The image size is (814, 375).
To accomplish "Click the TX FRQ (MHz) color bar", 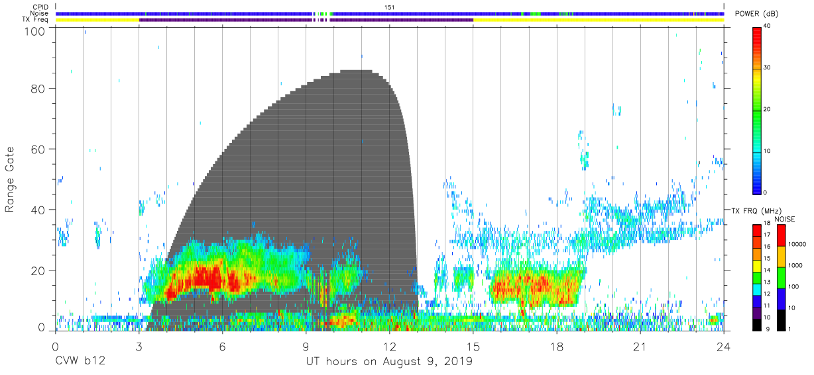I will click(756, 276).
